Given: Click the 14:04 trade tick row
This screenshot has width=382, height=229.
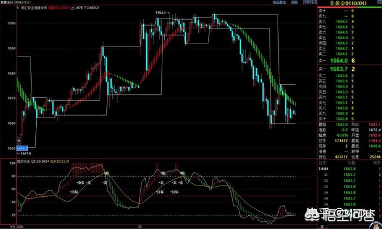Looking at the screenshot, I should tap(350, 169).
